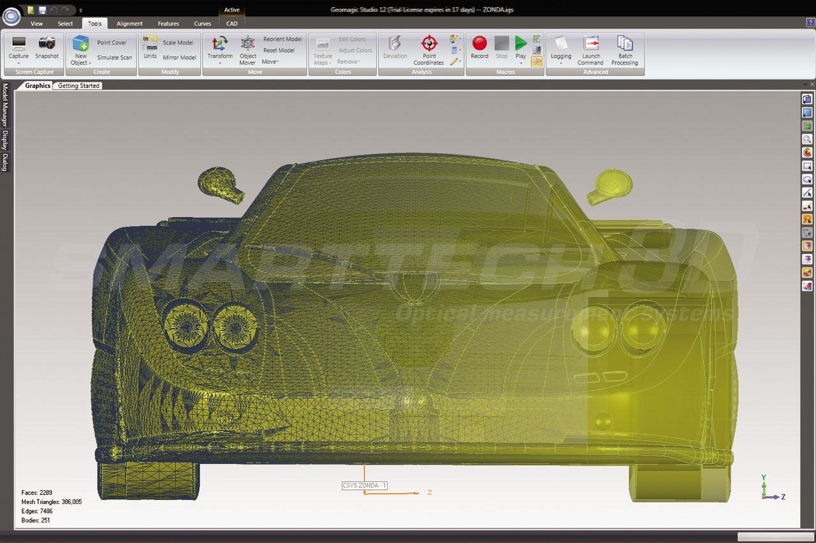The image size is (816, 543).
Task: Click the green landscape icon on right toolbar
Action: coord(807,126)
